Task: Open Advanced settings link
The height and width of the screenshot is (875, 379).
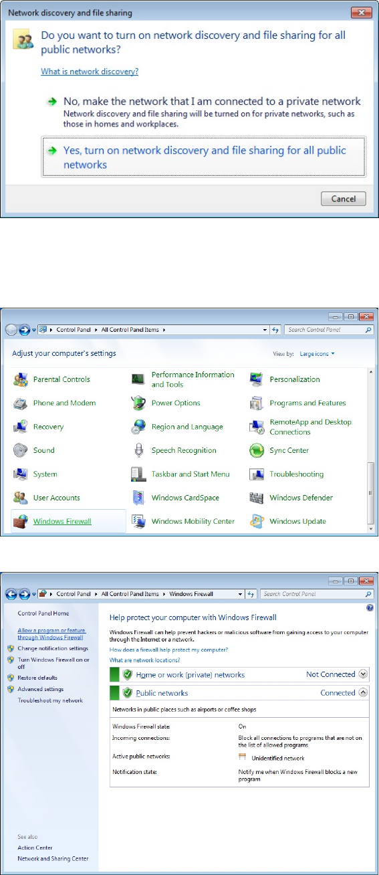Action: [41, 689]
